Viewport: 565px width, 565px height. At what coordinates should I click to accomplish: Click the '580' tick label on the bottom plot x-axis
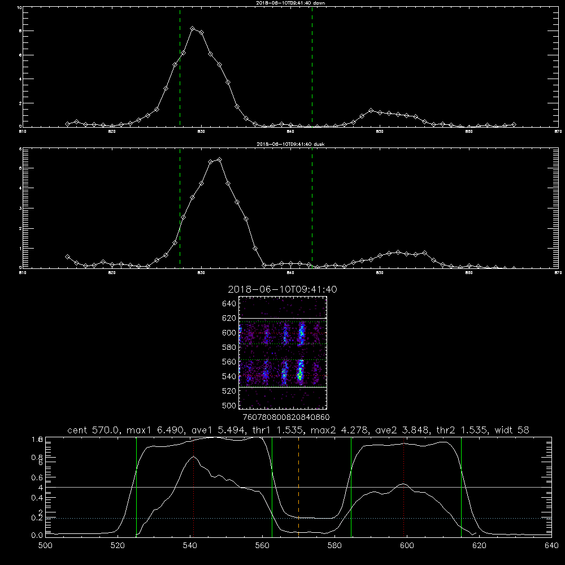pyautogui.click(x=334, y=546)
